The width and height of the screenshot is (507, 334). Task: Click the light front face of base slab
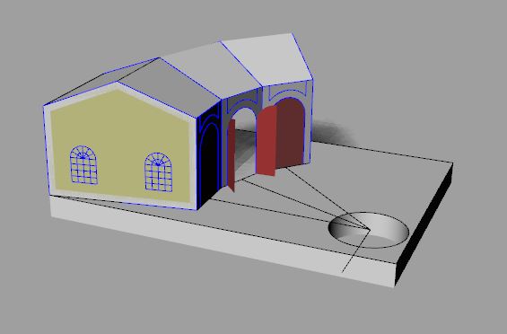223,242
